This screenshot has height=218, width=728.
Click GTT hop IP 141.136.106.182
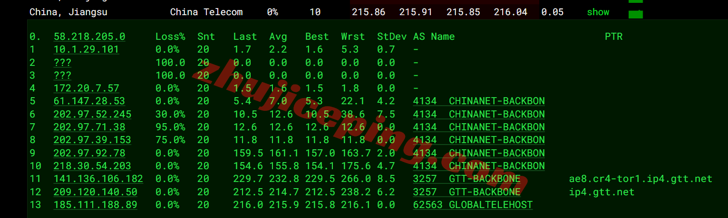(x=98, y=179)
